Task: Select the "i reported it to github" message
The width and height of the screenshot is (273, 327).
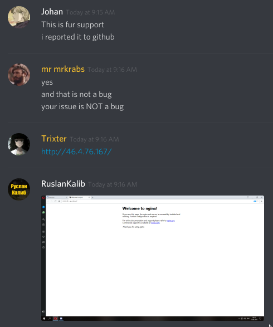Action: [78, 37]
